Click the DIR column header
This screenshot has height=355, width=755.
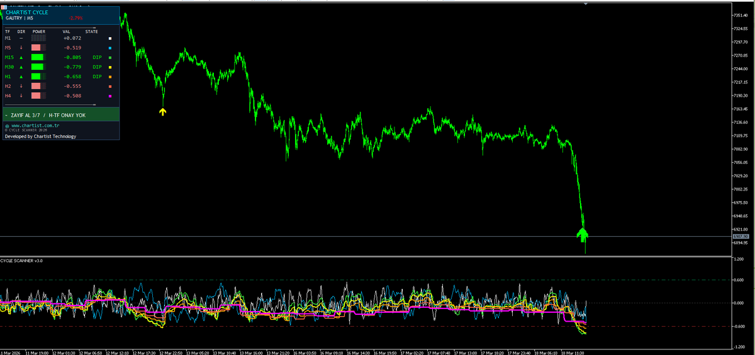point(21,31)
